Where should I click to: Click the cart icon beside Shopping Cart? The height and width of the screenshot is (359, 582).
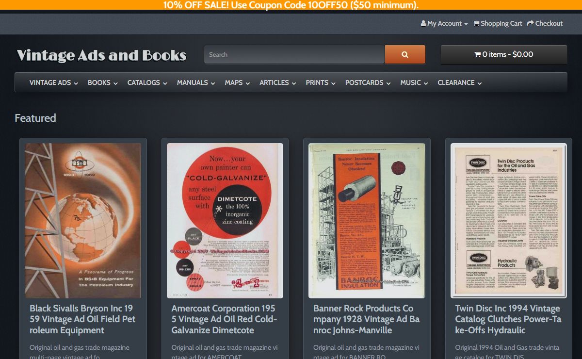click(476, 23)
